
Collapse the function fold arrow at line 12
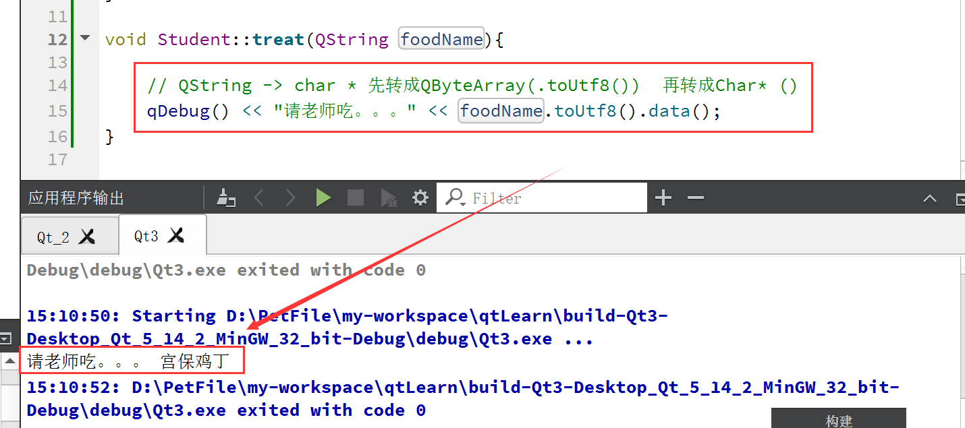[85, 38]
